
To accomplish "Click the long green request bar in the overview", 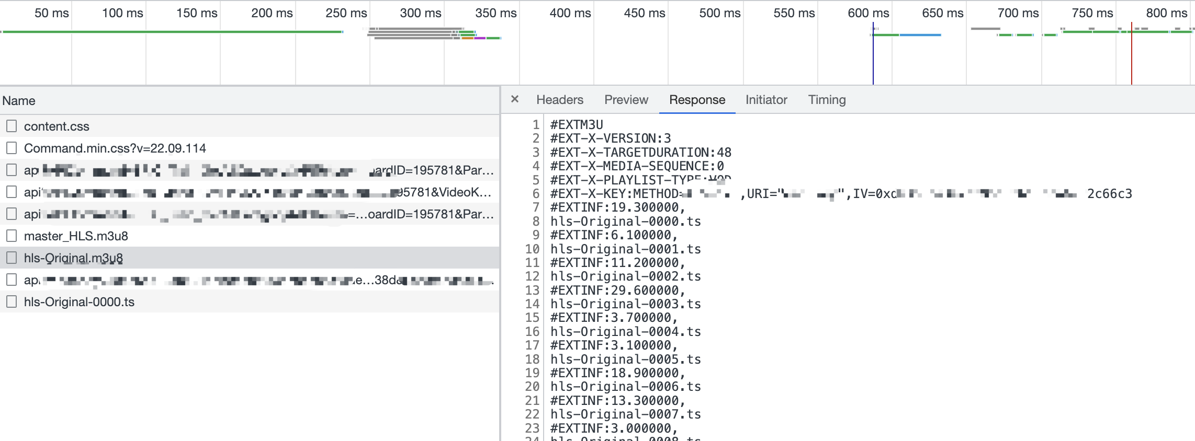I will pyautogui.click(x=172, y=32).
